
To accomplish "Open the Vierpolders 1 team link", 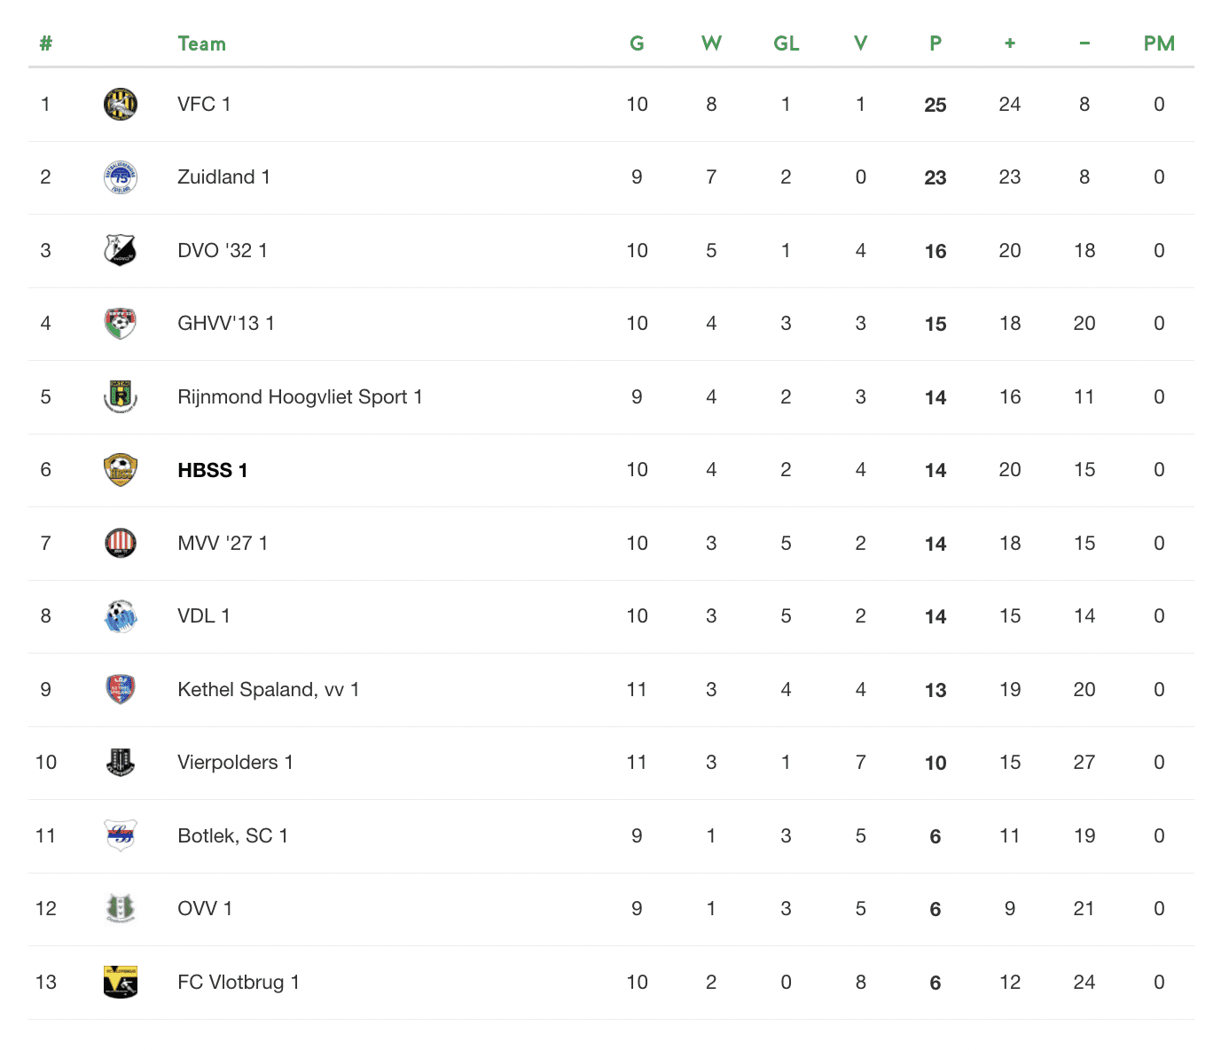I will point(235,763).
